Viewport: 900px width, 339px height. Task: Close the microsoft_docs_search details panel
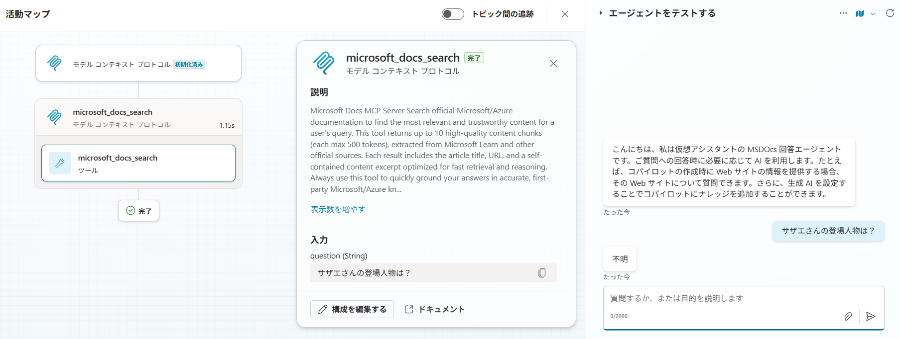tap(553, 63)
